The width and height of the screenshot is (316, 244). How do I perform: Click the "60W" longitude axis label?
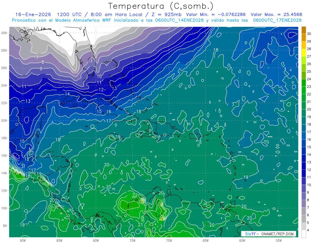click(242, 241)
